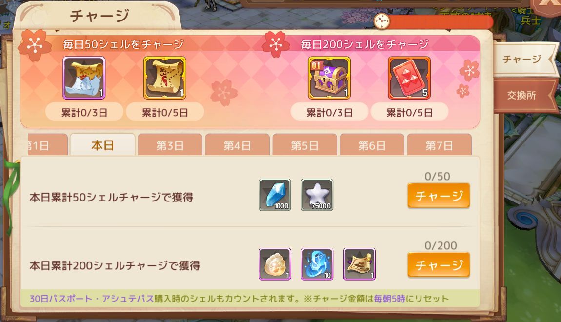561x322 pixels.
Task: Tap the round egg-like reward item icon
Action: click(x=275, y=264)
